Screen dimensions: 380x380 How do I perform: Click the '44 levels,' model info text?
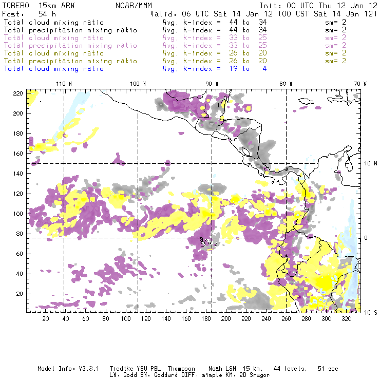290,369
